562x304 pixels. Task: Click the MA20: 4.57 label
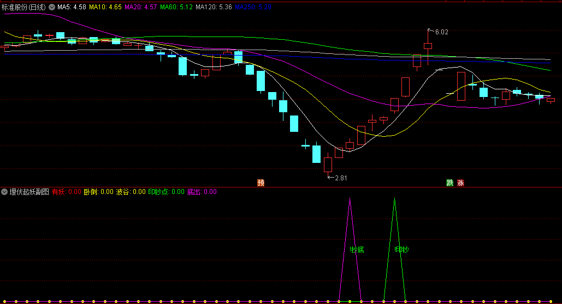point(141,7)
